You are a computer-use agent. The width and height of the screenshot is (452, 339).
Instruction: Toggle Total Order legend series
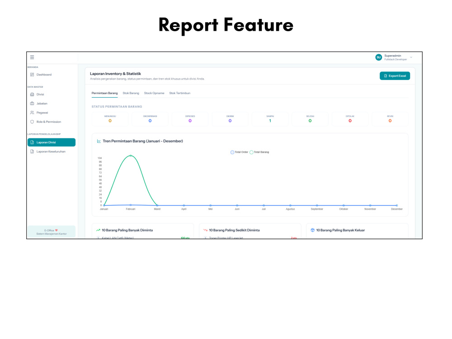point(239,152)
